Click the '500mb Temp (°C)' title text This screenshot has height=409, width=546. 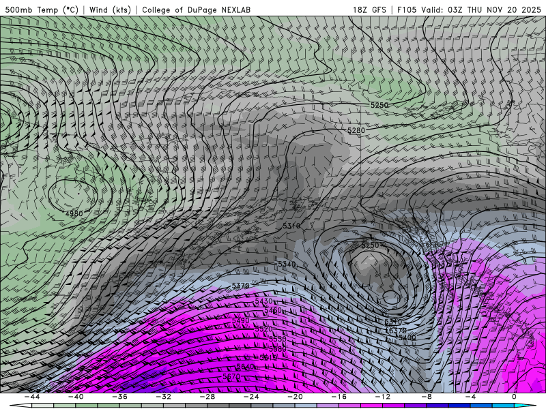[42, 10]
